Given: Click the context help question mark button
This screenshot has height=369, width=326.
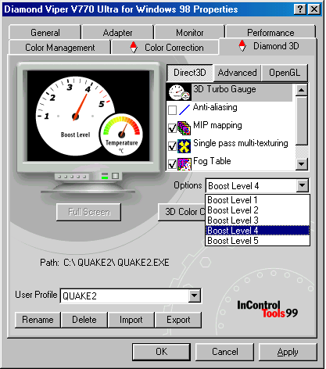Looking at the screenshot, I should point(299,9).
